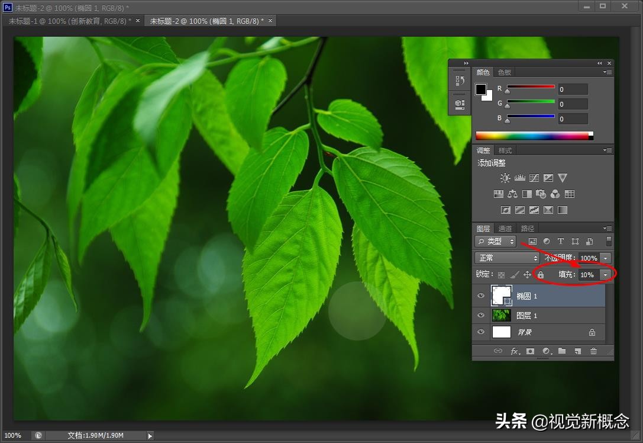Viewport: 643px width, 443px height.
Task: Click the trash icon to delete layer
Action: pyautogui.click(x=593, y=351)
